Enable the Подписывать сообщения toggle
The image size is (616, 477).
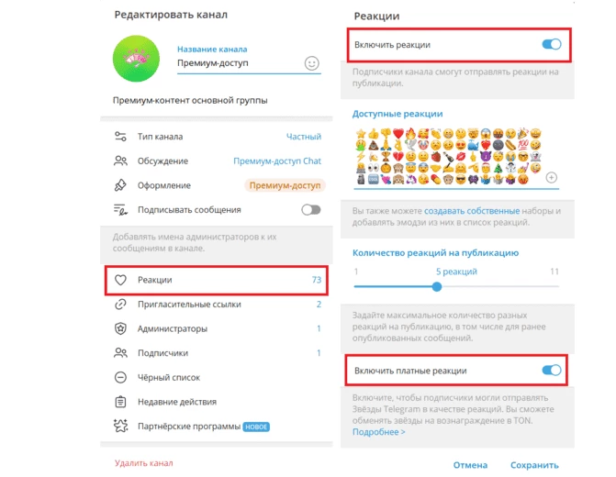pos(310,209)
